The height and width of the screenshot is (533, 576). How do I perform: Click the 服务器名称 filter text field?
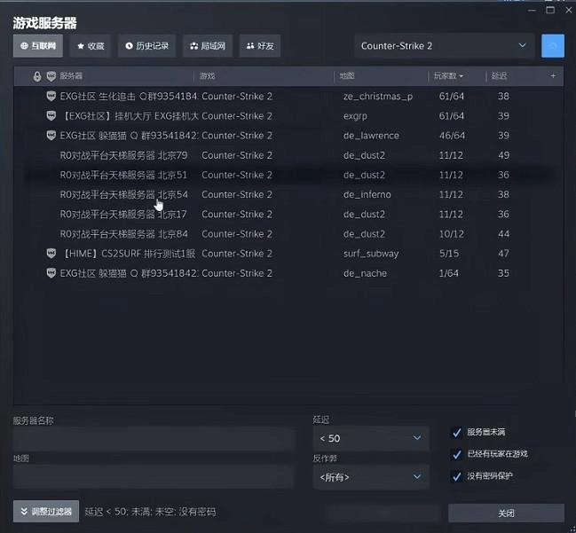pyautogui.click(x=154, y=438)
